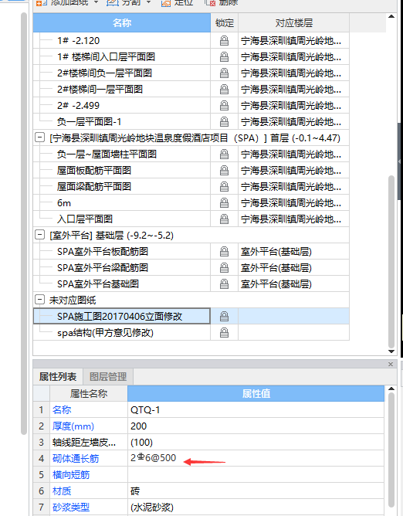403x516 pixels.
Task: Select drawing 屋面板配筋平面图
Action: (x=94, y=171)
